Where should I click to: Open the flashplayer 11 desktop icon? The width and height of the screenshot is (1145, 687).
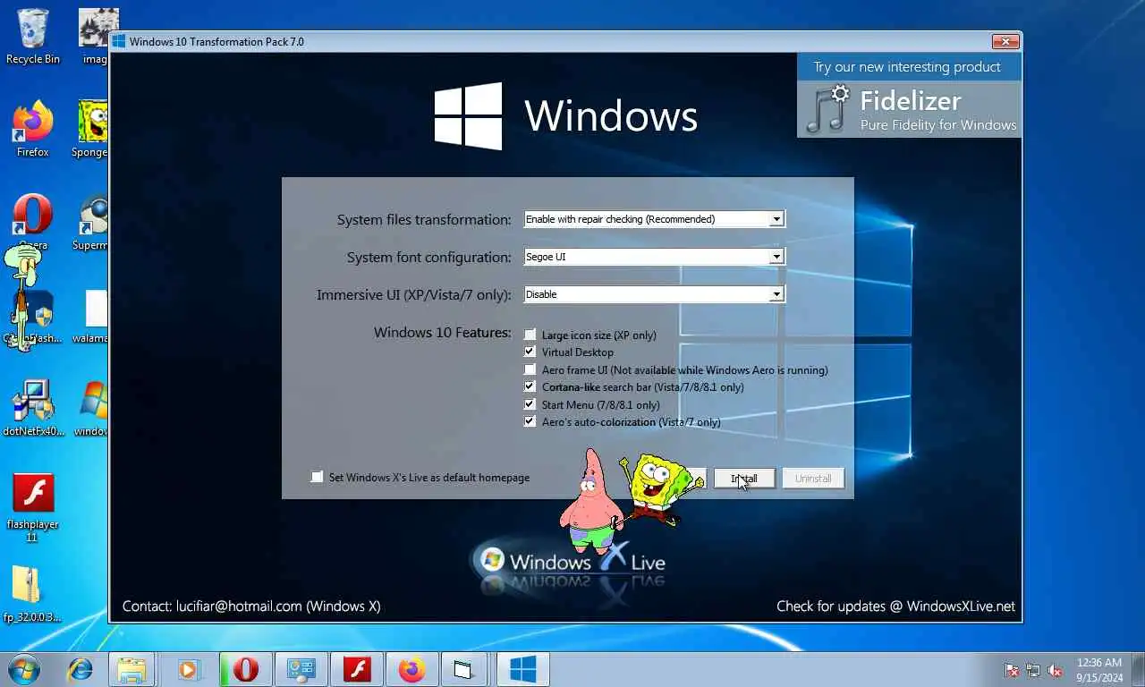tap(33, 507)
